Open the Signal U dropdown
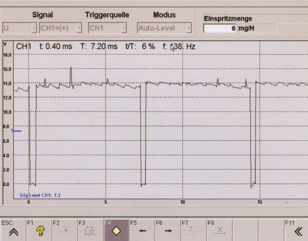Image resolution: width=308 pixels, height=241 pixels. [19, 28]
